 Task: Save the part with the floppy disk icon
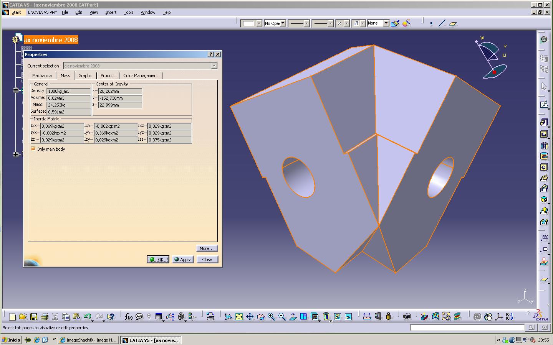pyautogui.click(x=33, y=317)
